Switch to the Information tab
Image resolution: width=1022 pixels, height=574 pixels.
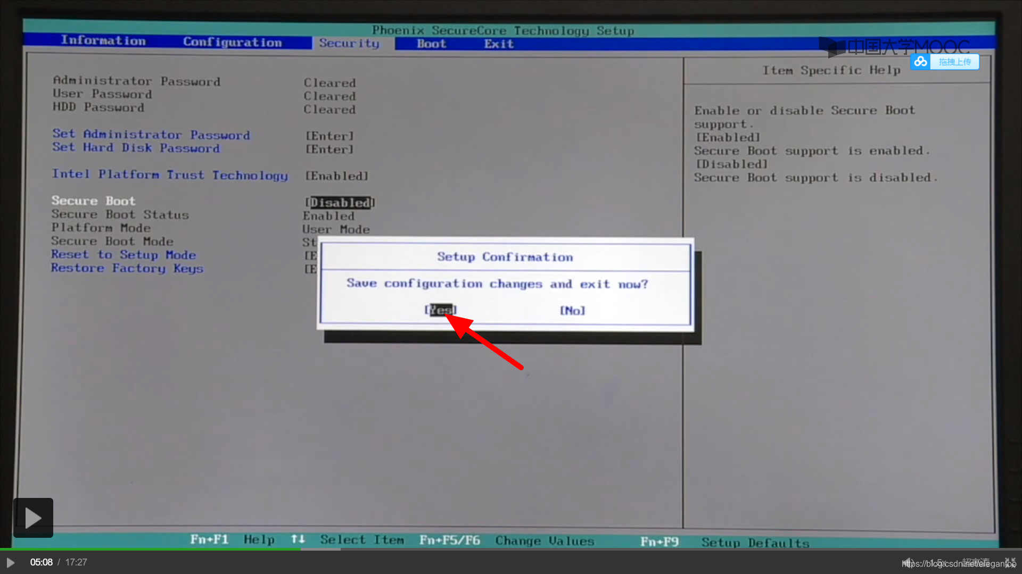(x=103, y=40)
